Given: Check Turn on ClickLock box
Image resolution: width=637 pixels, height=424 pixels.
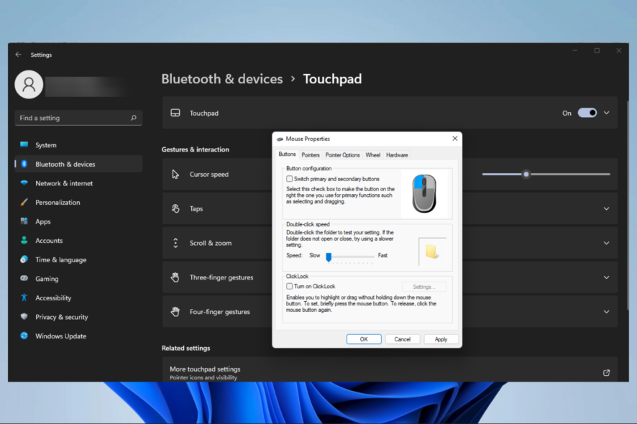Looking at the screenshot, I should click(289, 286).
